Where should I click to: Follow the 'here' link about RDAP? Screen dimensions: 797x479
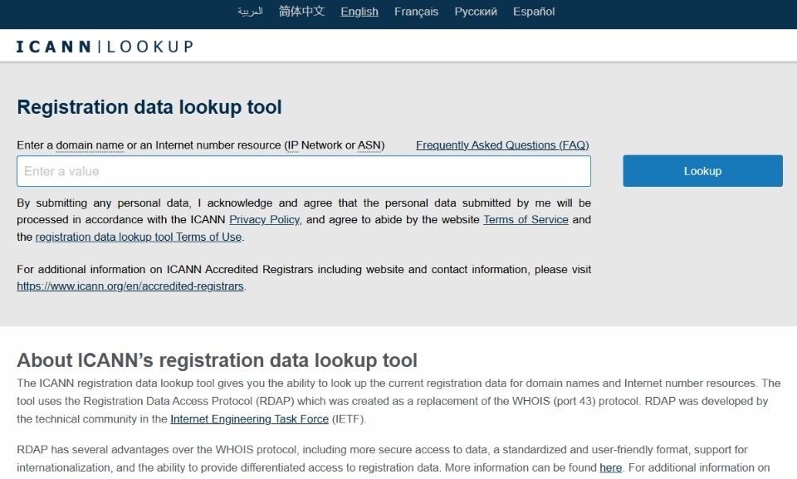(610, 467)
